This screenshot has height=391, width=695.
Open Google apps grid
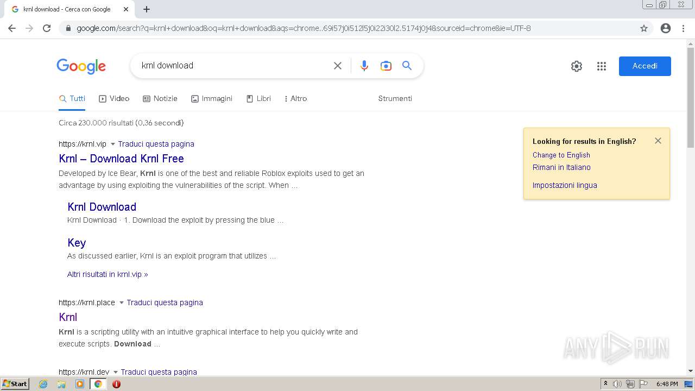(x=602, y=66)
